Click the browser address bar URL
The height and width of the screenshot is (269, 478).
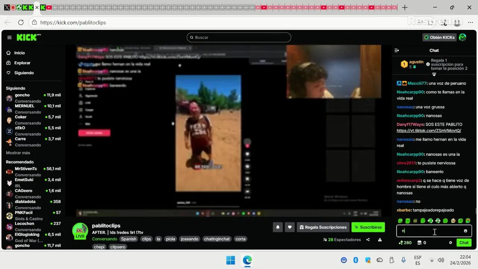(73, 22)
